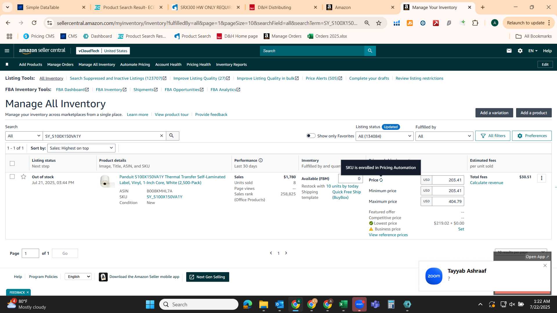Close the FEEDBACK tab
This screenshot has height=313, width=557.
[28, 292]
